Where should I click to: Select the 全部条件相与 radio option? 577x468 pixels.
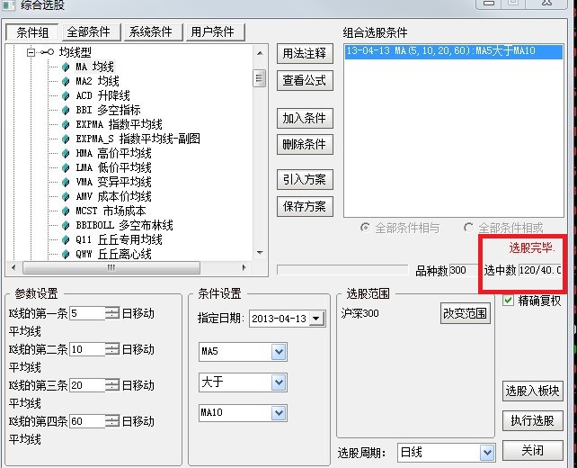coord(365,228)
